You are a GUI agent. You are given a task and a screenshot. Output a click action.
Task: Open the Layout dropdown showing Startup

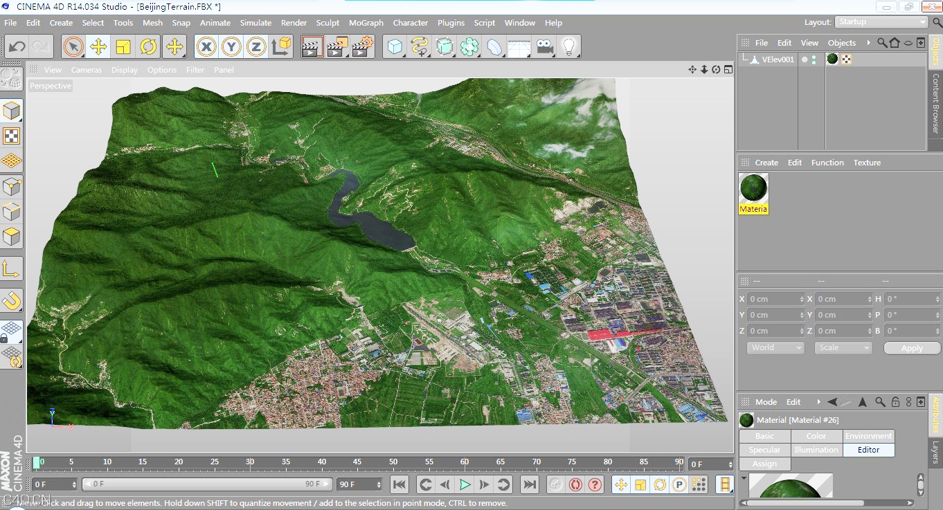[881, 22]
